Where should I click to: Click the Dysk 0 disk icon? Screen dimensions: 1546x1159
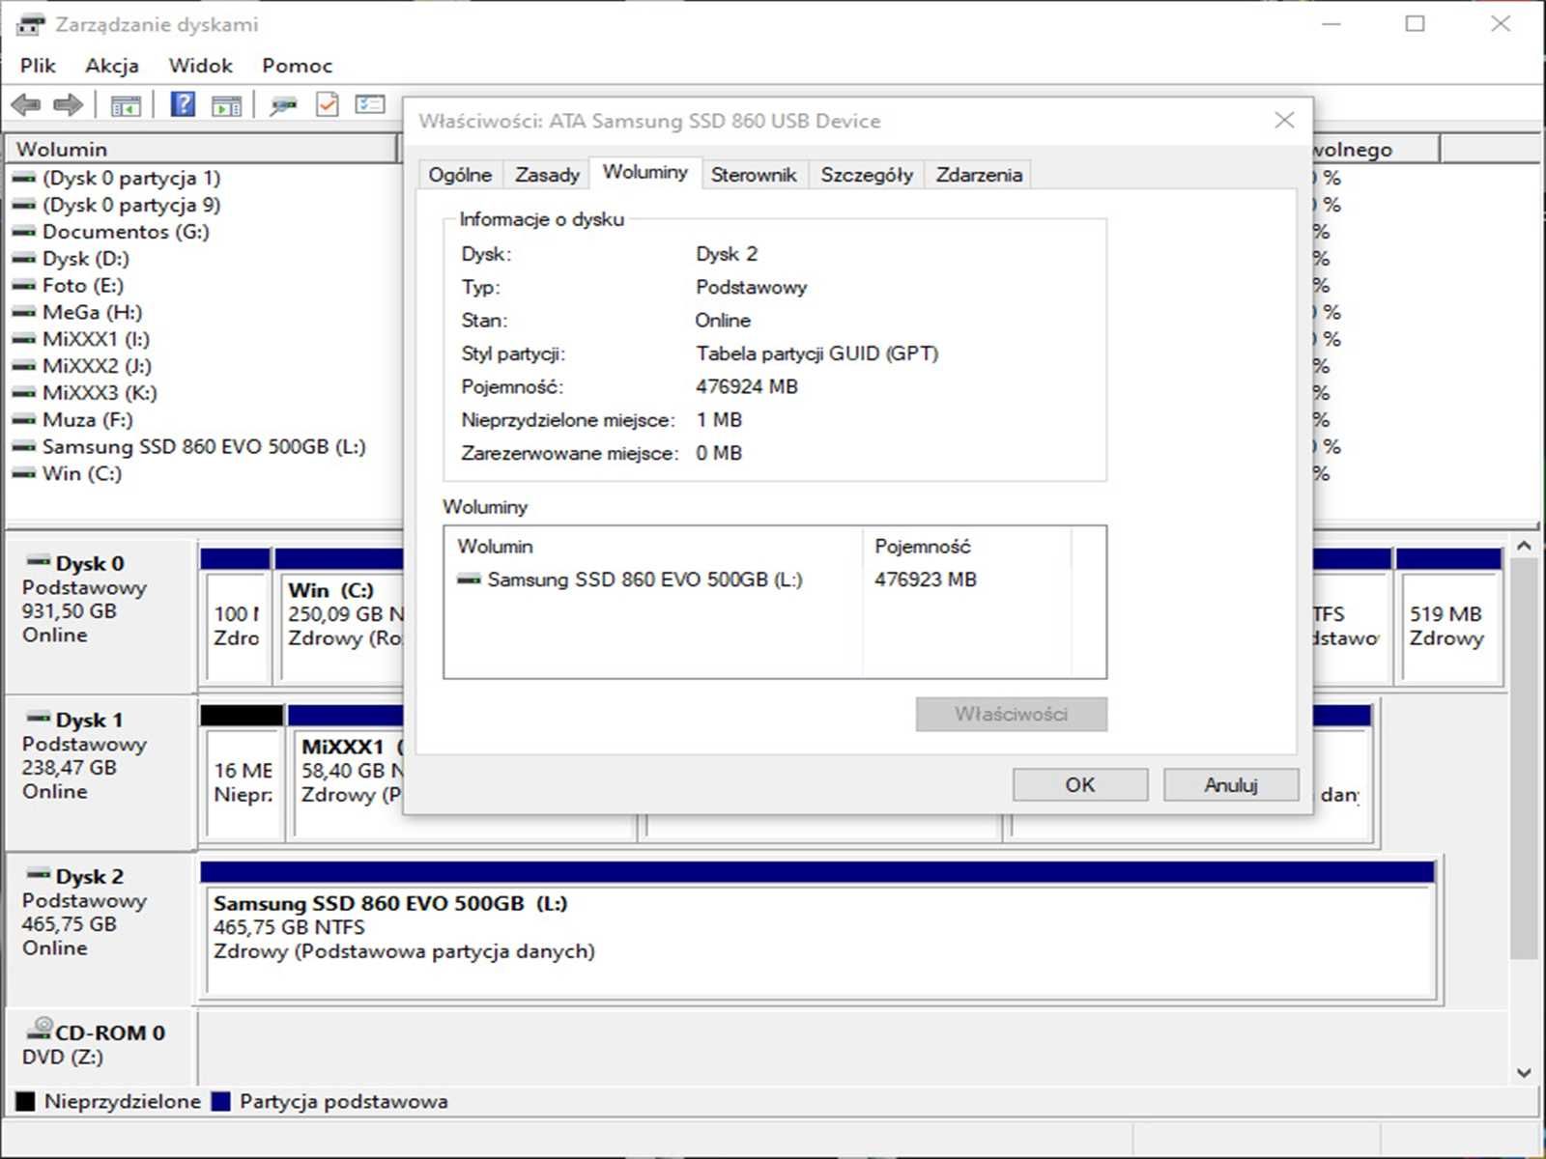pyautogui.click(x=39, y=561)
